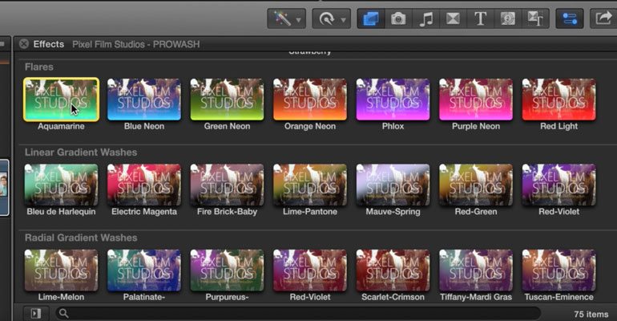Viewport: 617px width, 321px height.
Task: Click the Linear Gradient Washes heading
Action: 81,152
